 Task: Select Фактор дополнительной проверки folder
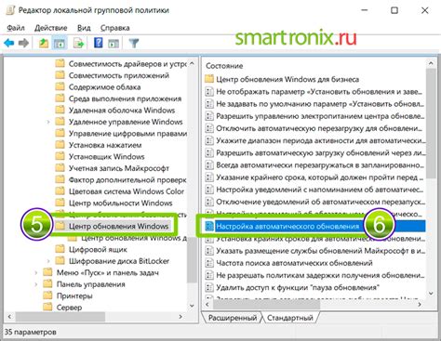[x=127, y=180]
